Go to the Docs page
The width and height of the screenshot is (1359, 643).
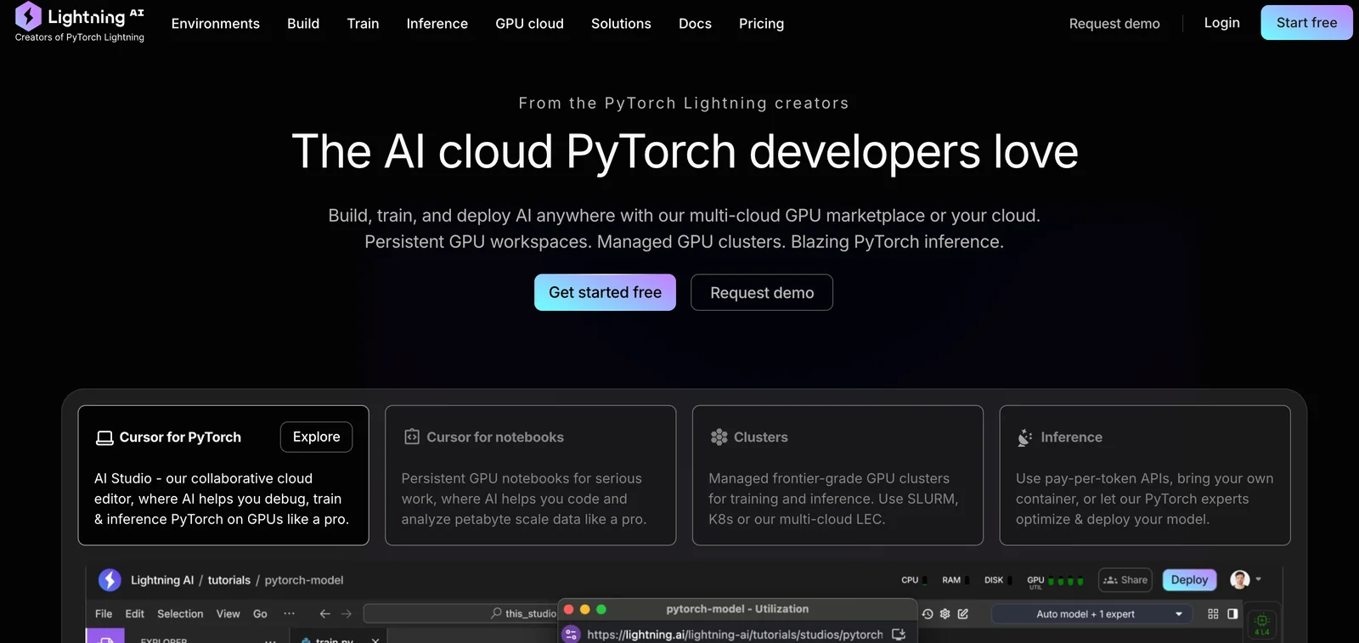coord(695,24)
